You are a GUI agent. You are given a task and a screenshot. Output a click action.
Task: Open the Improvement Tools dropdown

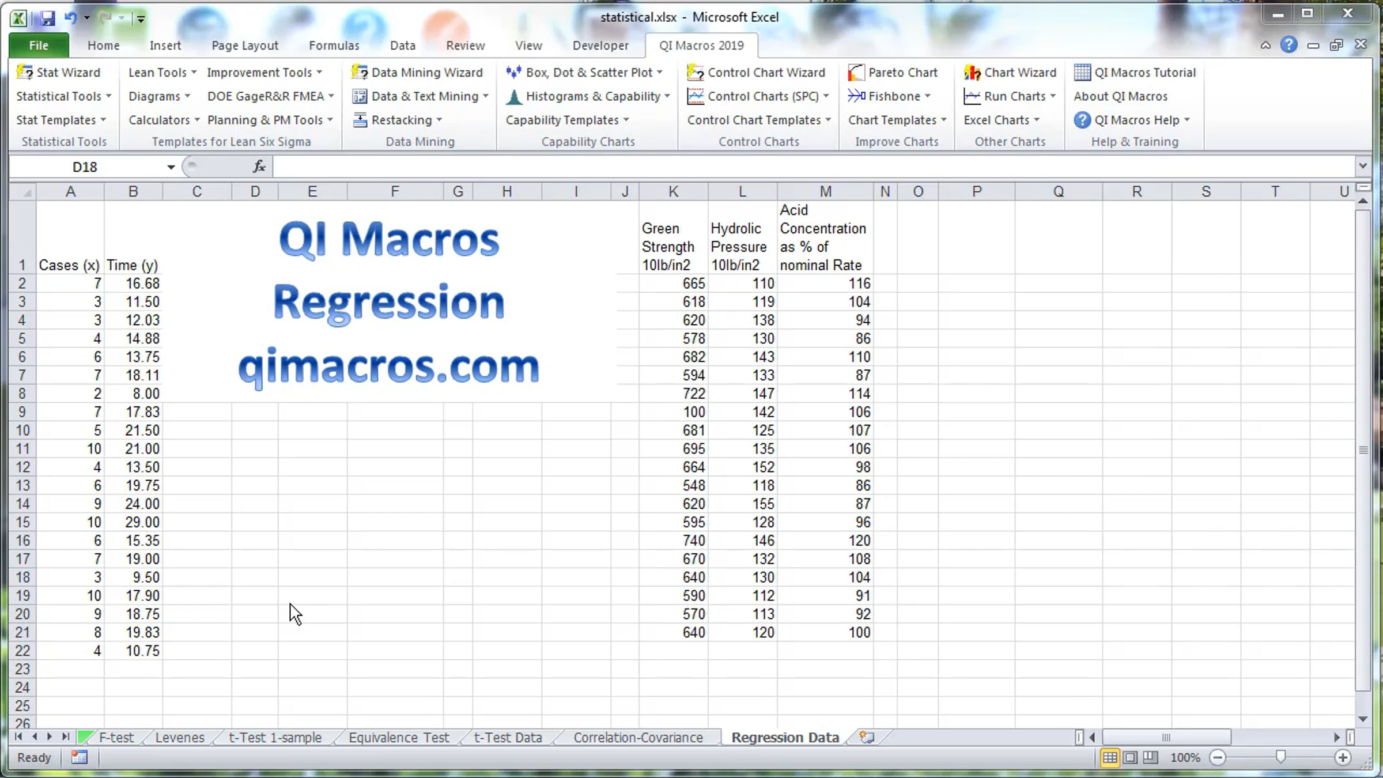click(264, 72)
